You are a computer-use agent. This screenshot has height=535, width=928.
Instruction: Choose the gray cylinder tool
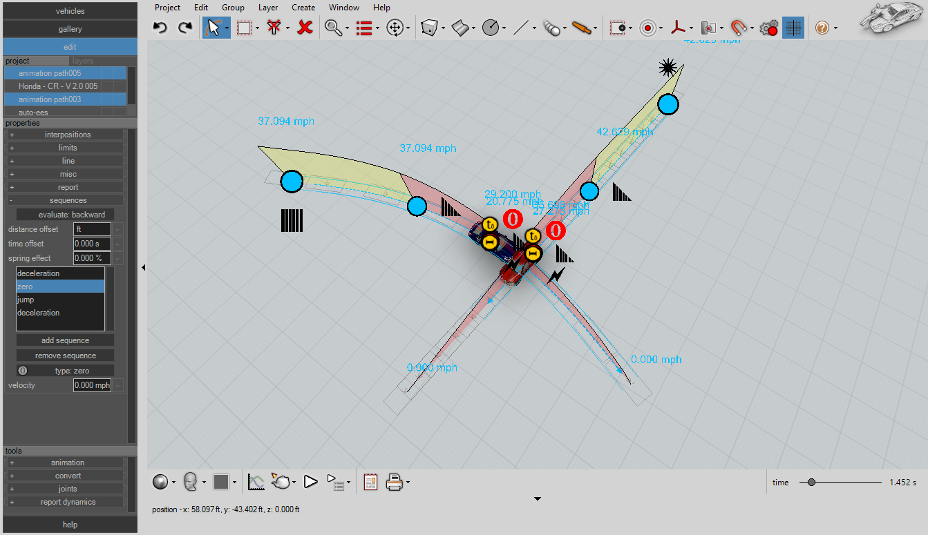[x=551, y=28]
